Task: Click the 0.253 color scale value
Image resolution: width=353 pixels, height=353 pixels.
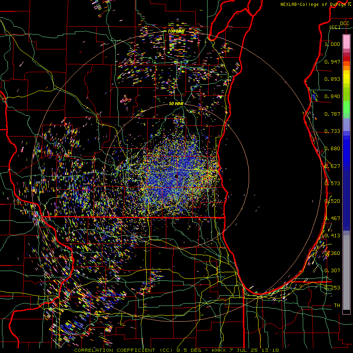Action: pos(332,288)
